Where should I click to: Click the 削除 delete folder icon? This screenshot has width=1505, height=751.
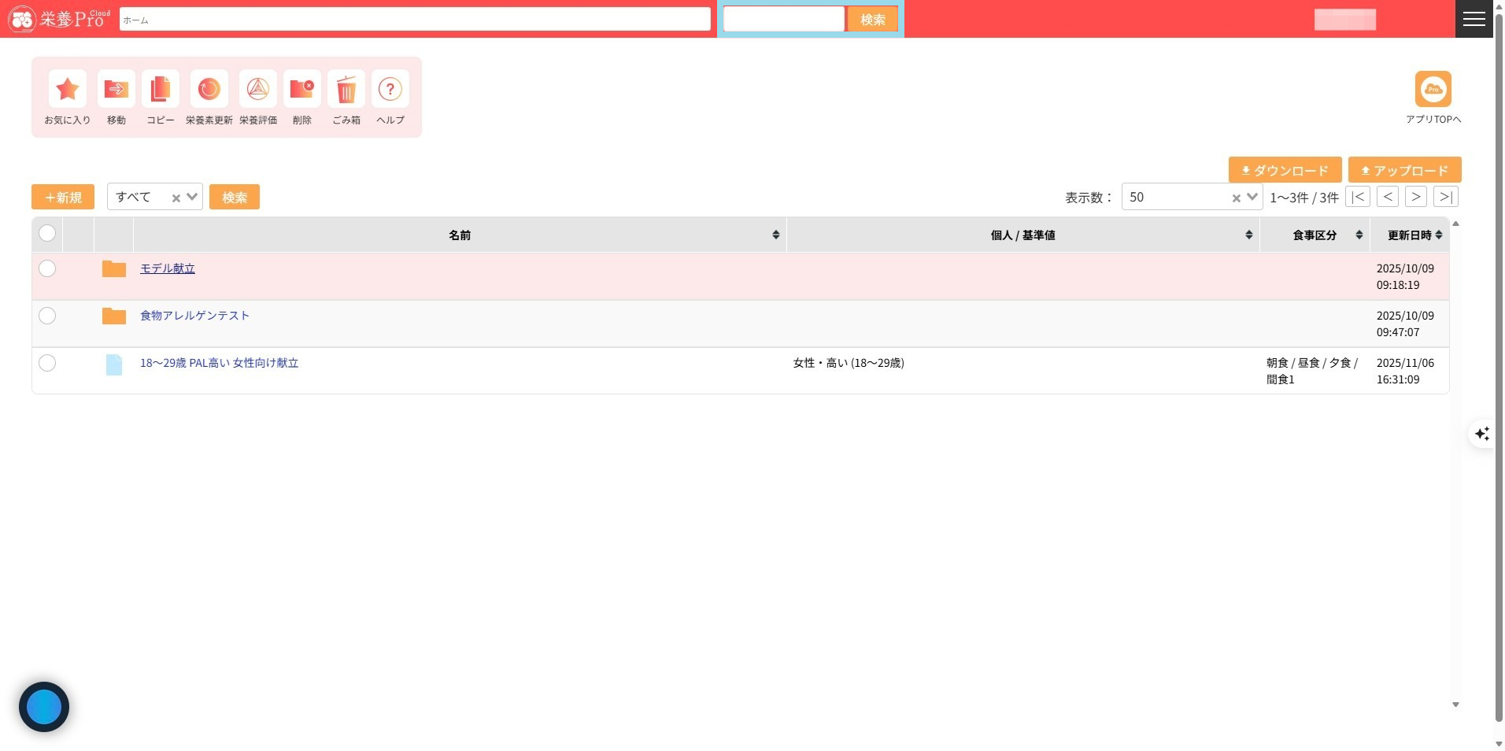[302, 90]
